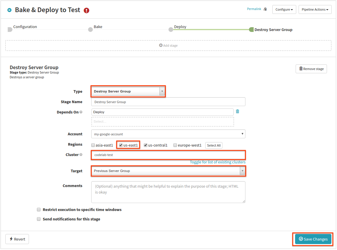This screenshot has height=250, width=337.
Task: Click the Revert button
Action: 17,239
